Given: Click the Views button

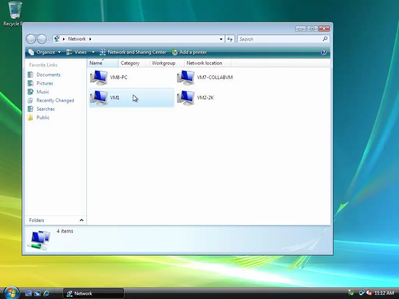Looking at the screenshot, I should coord(77,52).
